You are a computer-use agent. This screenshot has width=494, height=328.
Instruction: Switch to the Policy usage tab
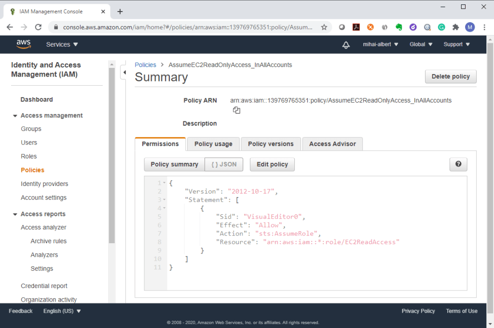coord(213,144)
